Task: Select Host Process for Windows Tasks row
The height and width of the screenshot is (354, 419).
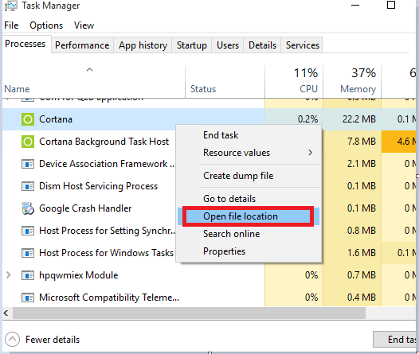Action: click(106, 253)
